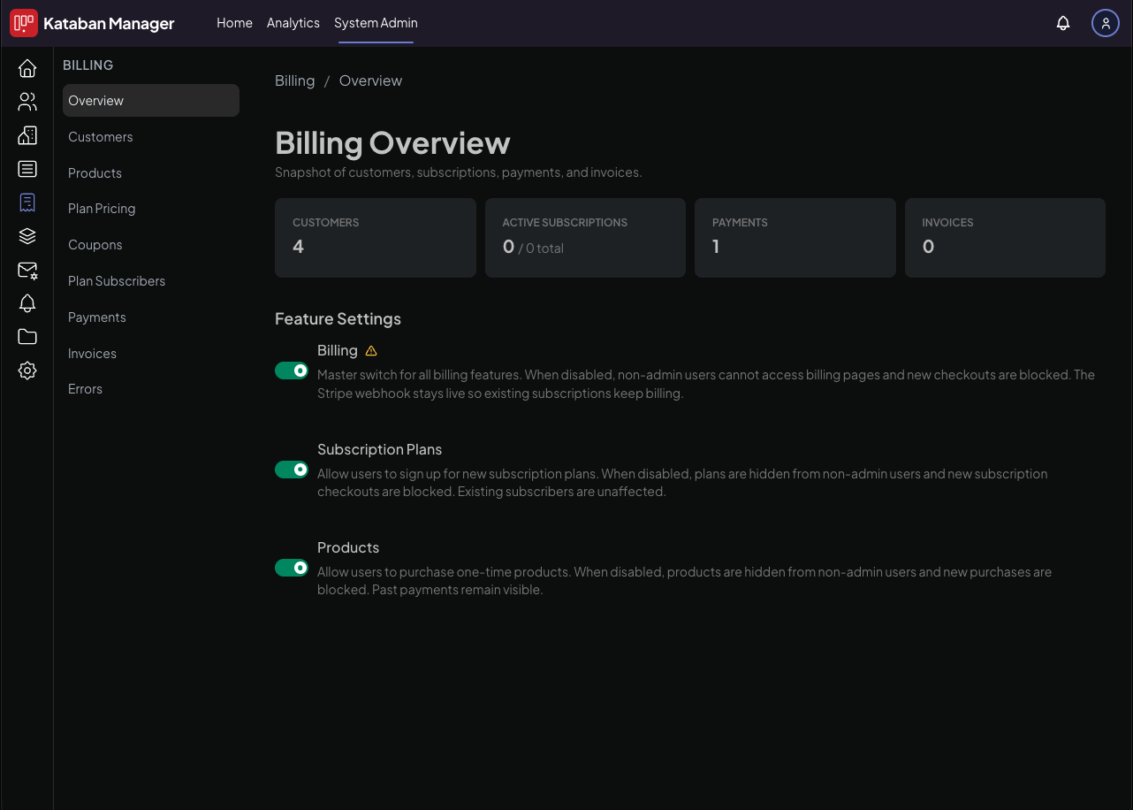1133x810 pixels.
Task: Open the building icon in left rail
Action: click(x=27, y=135)
